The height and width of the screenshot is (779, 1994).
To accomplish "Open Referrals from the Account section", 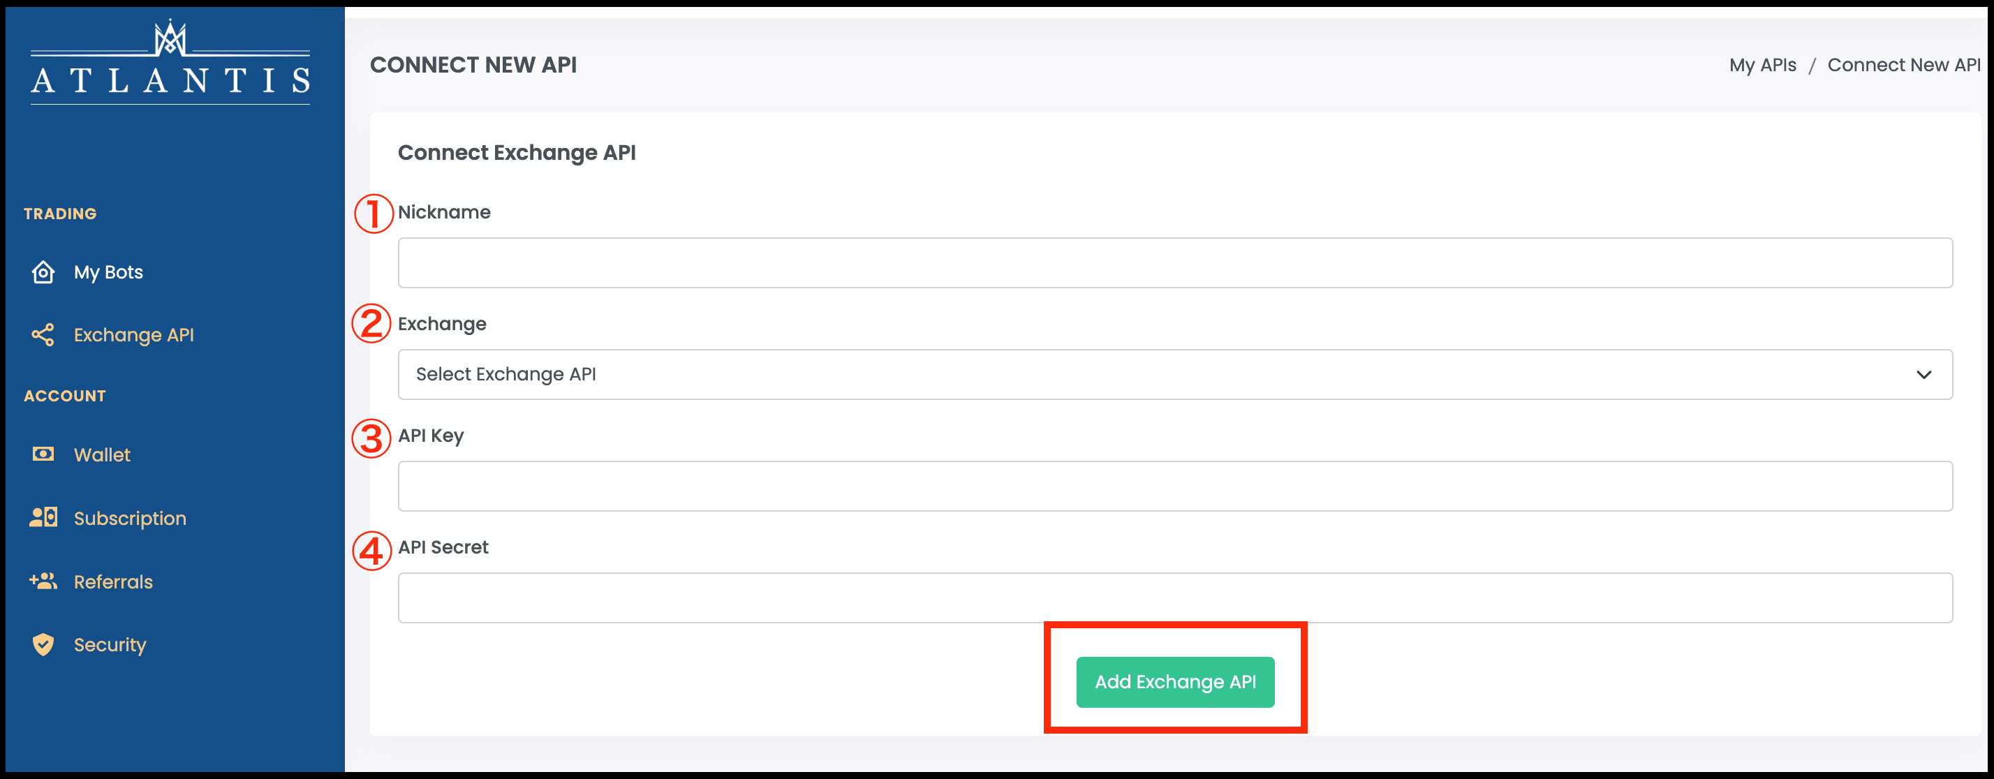I will [x=113, y=581].
